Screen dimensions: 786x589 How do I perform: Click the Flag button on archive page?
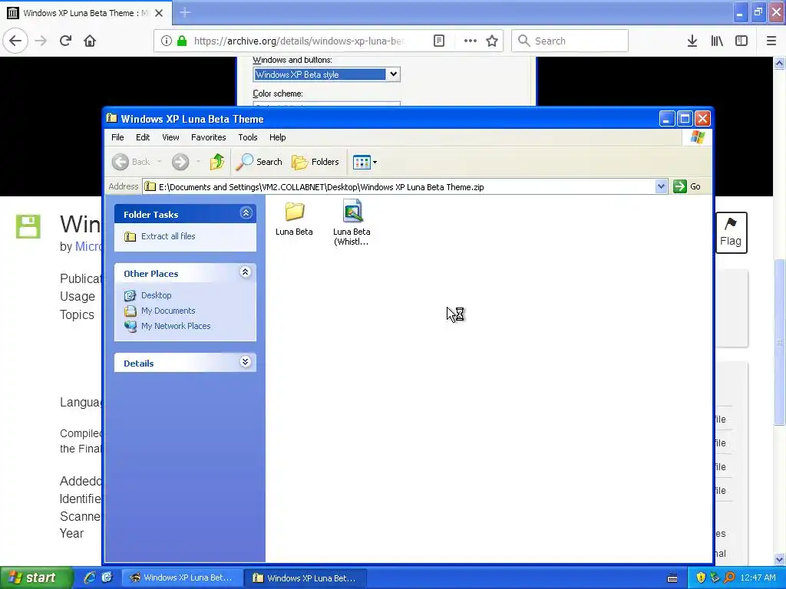(x=732, y=232)
